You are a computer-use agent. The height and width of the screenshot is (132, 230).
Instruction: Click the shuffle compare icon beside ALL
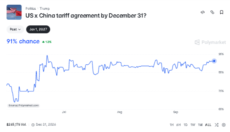click(216, 125)
